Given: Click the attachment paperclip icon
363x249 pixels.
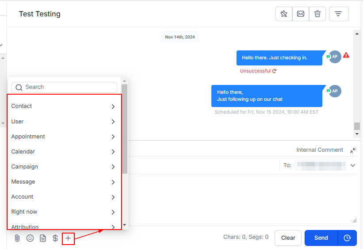Looking at the screenshot, I should point(17,238).
